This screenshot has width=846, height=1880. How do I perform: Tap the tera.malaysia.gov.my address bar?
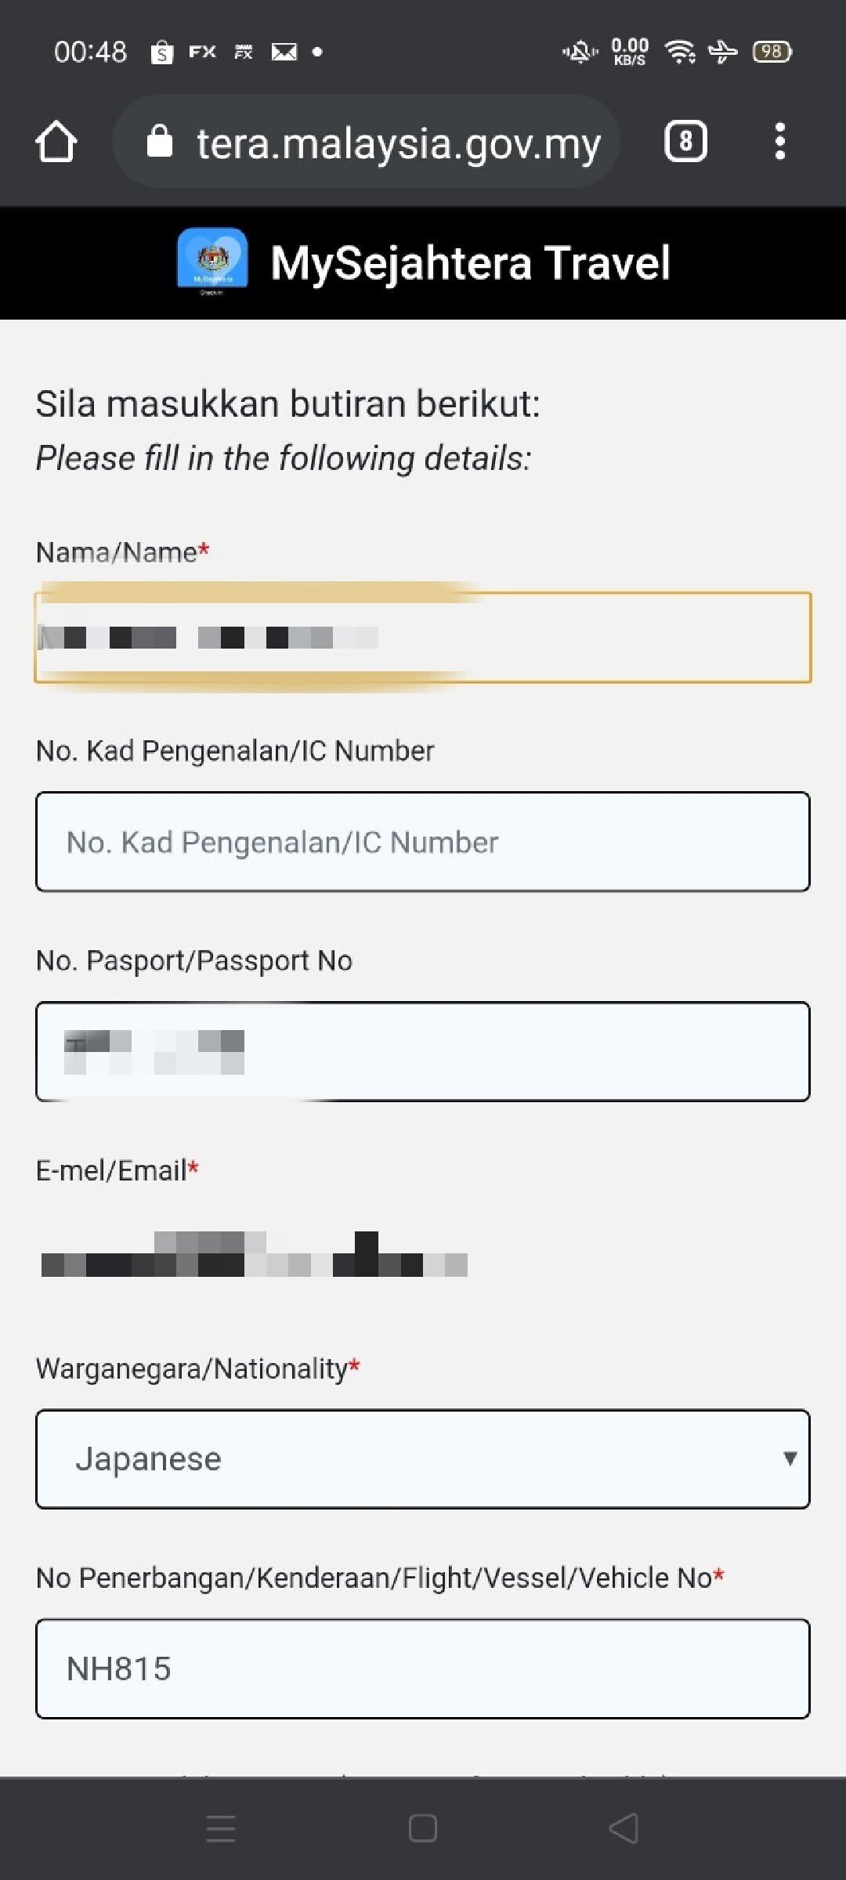point(398,143)
